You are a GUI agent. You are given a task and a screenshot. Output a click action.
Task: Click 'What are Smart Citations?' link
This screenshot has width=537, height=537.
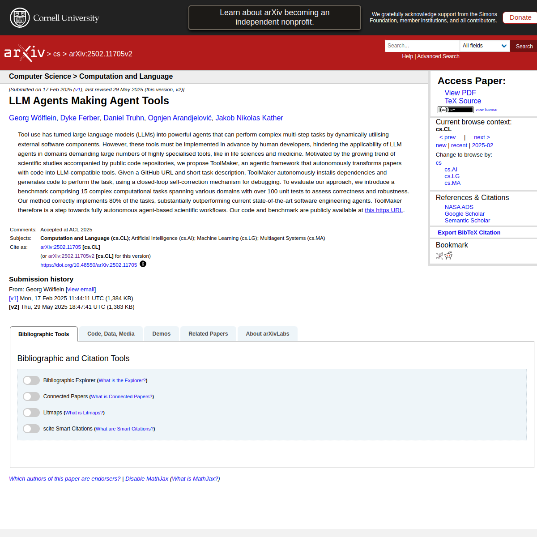(125, 429)
